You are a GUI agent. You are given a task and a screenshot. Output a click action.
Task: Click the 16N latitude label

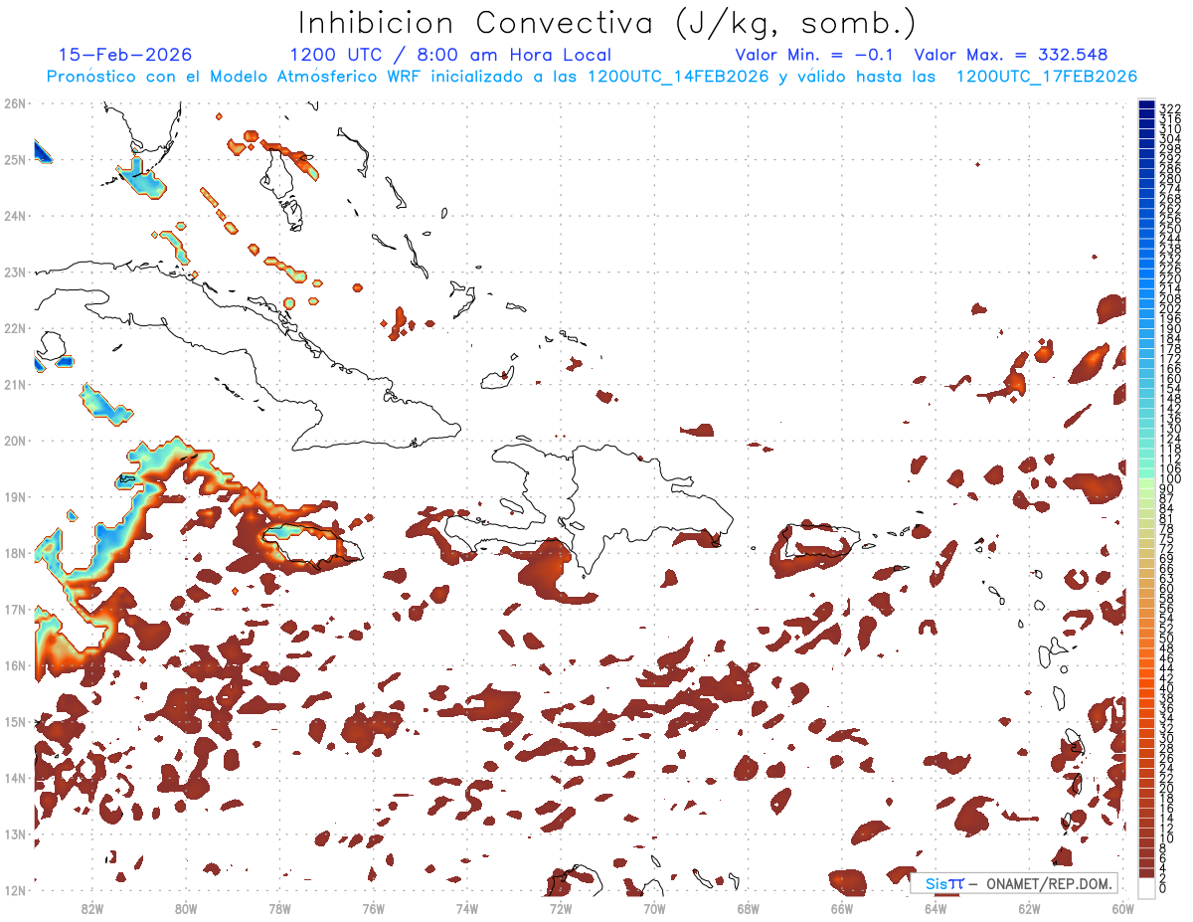click(15, 665)
